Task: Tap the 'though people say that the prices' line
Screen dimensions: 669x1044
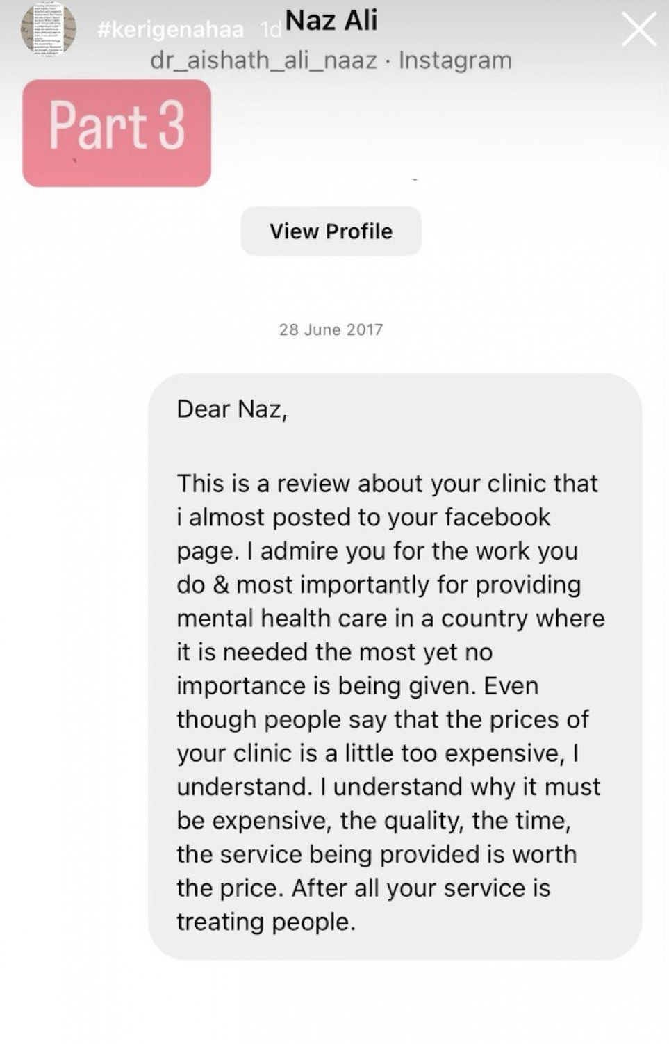Action: coord(383,719)
